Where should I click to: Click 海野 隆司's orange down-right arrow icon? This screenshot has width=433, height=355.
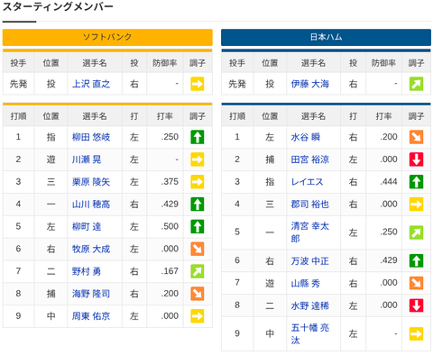tap(198, 294)
